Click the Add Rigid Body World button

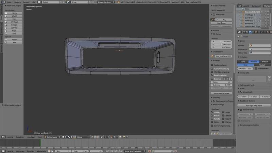coord(254,106)
